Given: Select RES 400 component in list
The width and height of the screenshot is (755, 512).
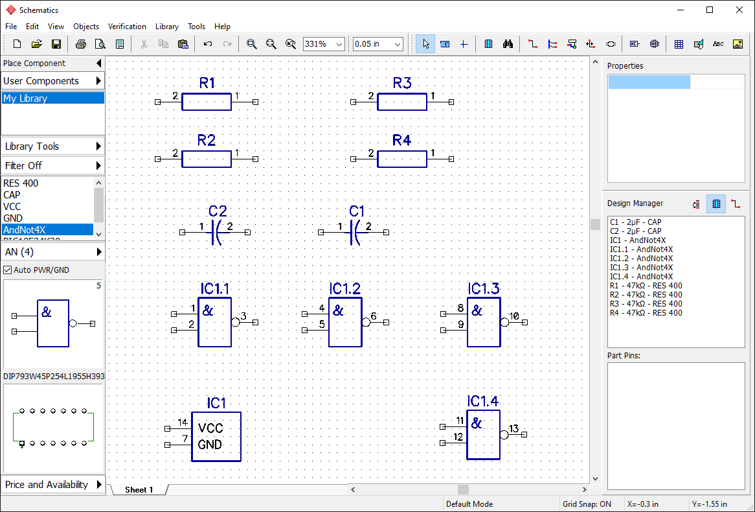Looking at the screenshot, I should pyautogui.click(x=47, y=183).
